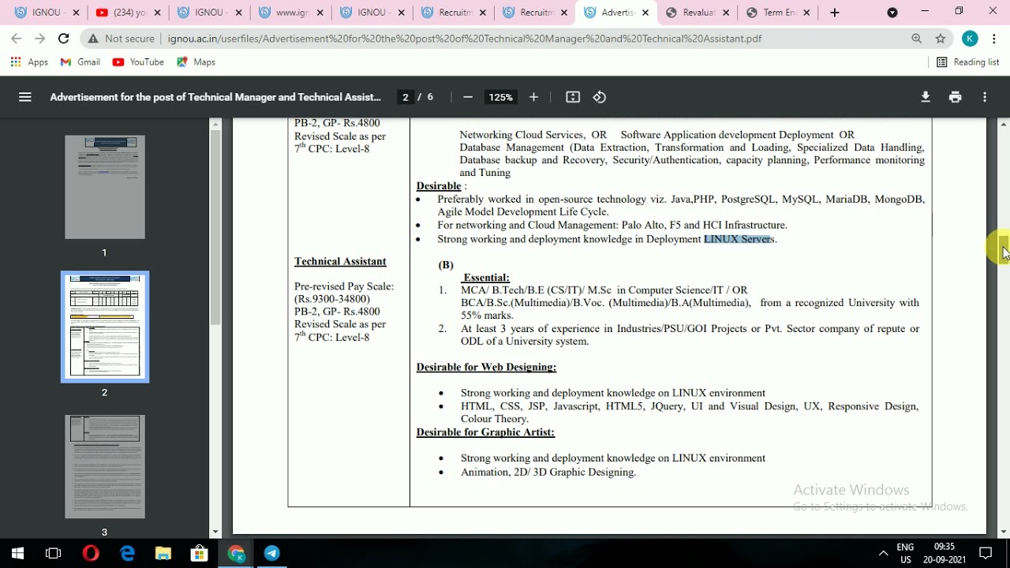Open Task View on taskbar
The width and height of the screenshot is (1010, 568).
(54, 553)
